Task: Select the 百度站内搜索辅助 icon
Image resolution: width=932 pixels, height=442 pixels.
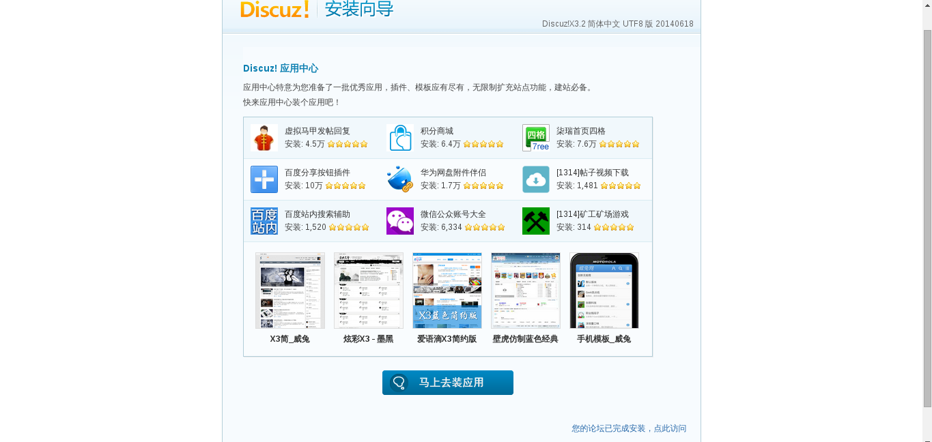Action: 264,221
